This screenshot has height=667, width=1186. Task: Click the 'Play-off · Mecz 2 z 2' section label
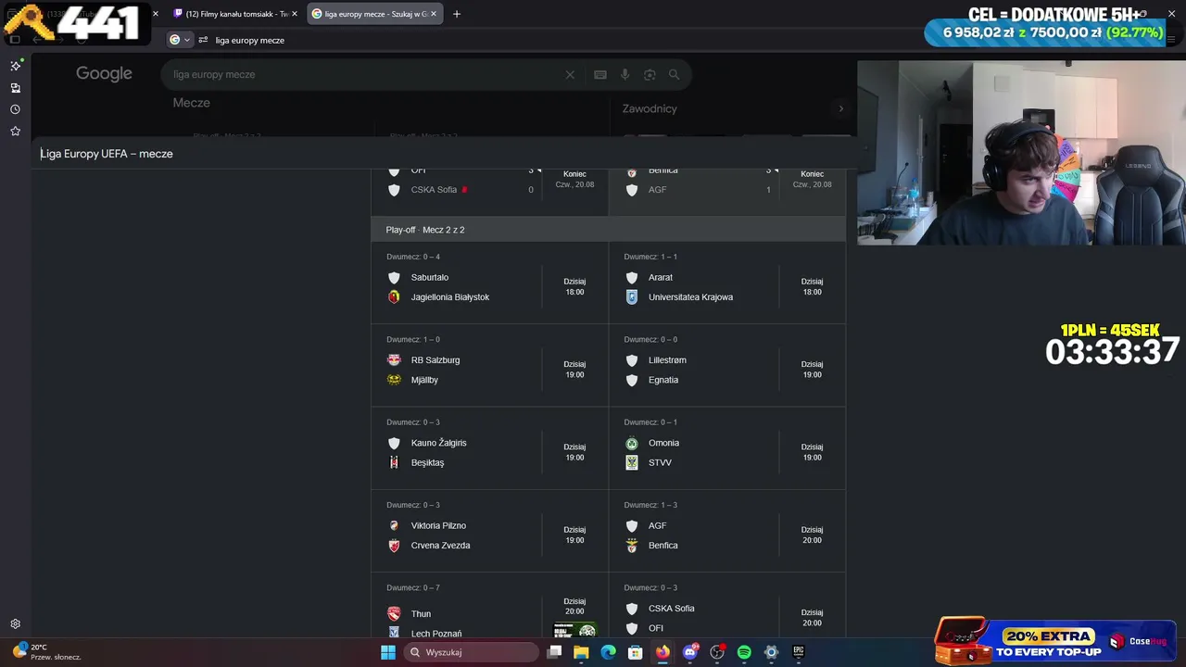tap(425, 230)
